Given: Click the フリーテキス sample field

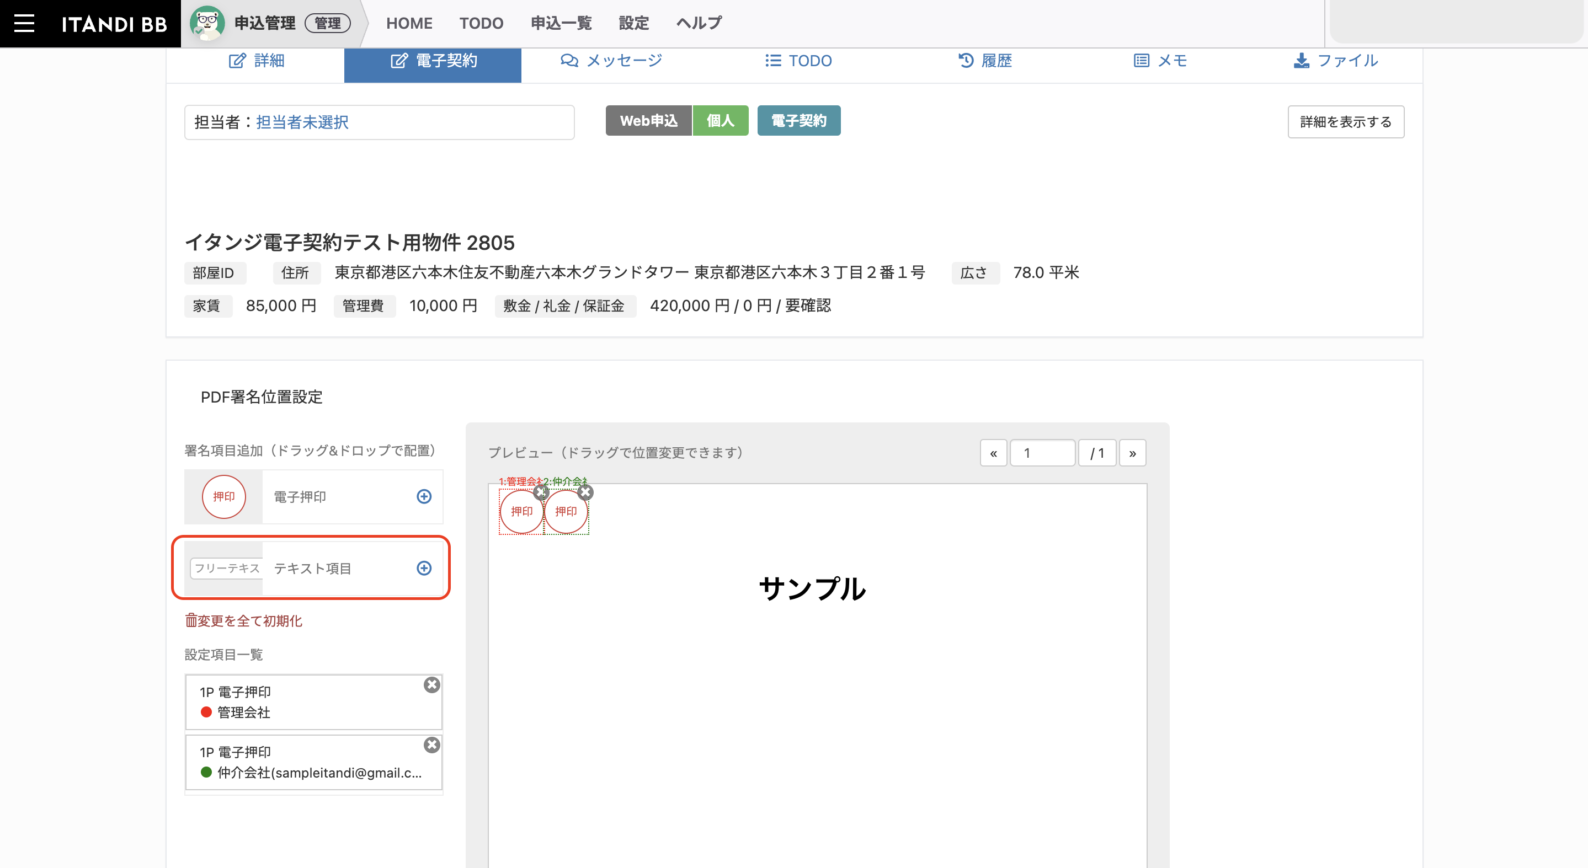Looking at the screenshot, I should [x=226, y=568].
